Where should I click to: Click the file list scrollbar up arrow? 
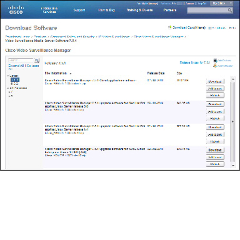pyautogui.click(x=233, y=79)
